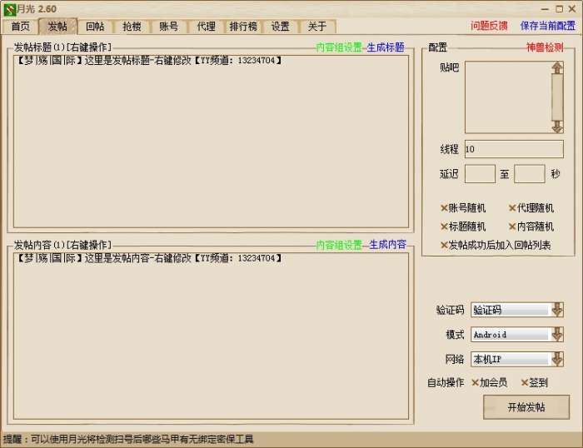This screenshot has width=583, height=448.
Task: Close the 月光 2.60 window
Action: click(573, 9)
